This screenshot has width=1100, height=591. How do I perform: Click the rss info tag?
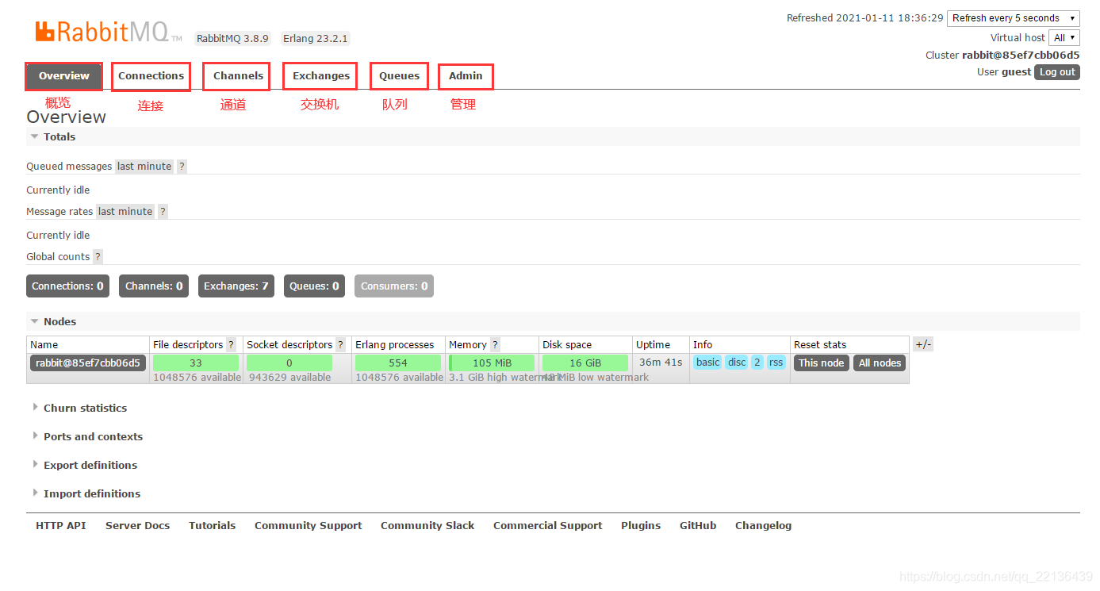point(776,363)
